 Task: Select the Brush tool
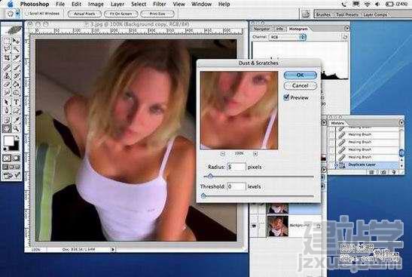pyautogui.click(x=17, y=67)
